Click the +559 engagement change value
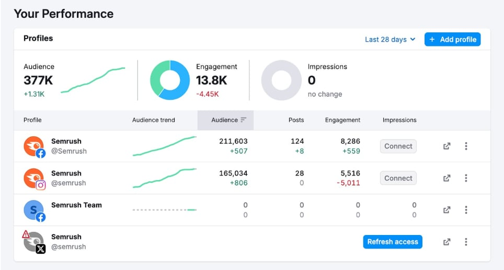The width and height of the screenshot is (504, 270). 351,151
